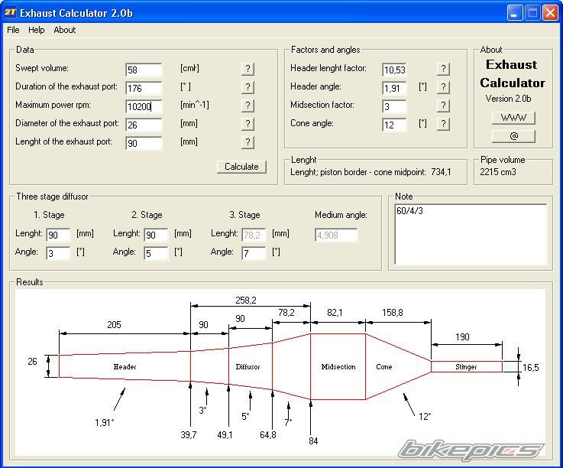Click the 16,5 stinger diameter value
563x468 pixels.
531,367
